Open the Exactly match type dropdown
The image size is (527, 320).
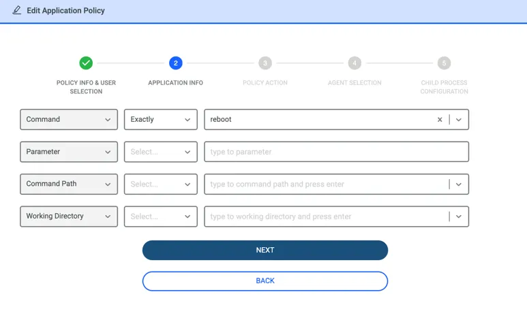click(161, 120)
